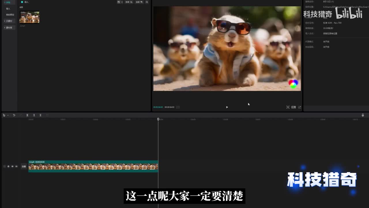The height and width of the screenshot is (208, 369).
Task: Click the 封面 cover button on track
Action: tap(24, 166)
